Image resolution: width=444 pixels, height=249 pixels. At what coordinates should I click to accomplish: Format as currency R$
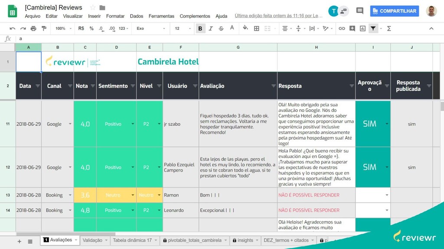(x=81, y=29)
